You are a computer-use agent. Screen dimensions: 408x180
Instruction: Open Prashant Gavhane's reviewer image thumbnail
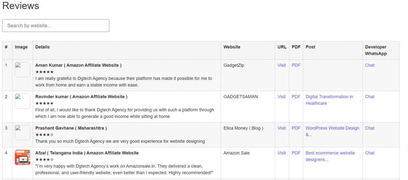[x=22, y=132]
